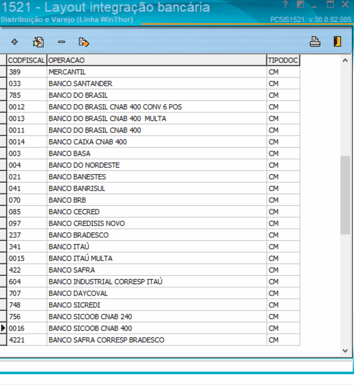Viewport: 354px width, 385px height.
Task: Click the CM cell in BANCO BRADESCO row
Action: (x=283, y=235)
